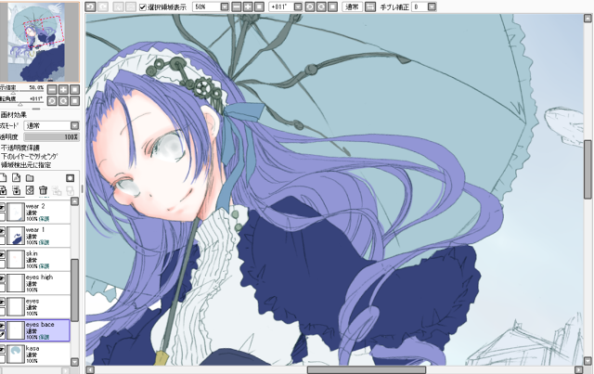The image size is (594, 374).
Task: Click the invert selection icon in top toolbar
Action: [130, 6]
